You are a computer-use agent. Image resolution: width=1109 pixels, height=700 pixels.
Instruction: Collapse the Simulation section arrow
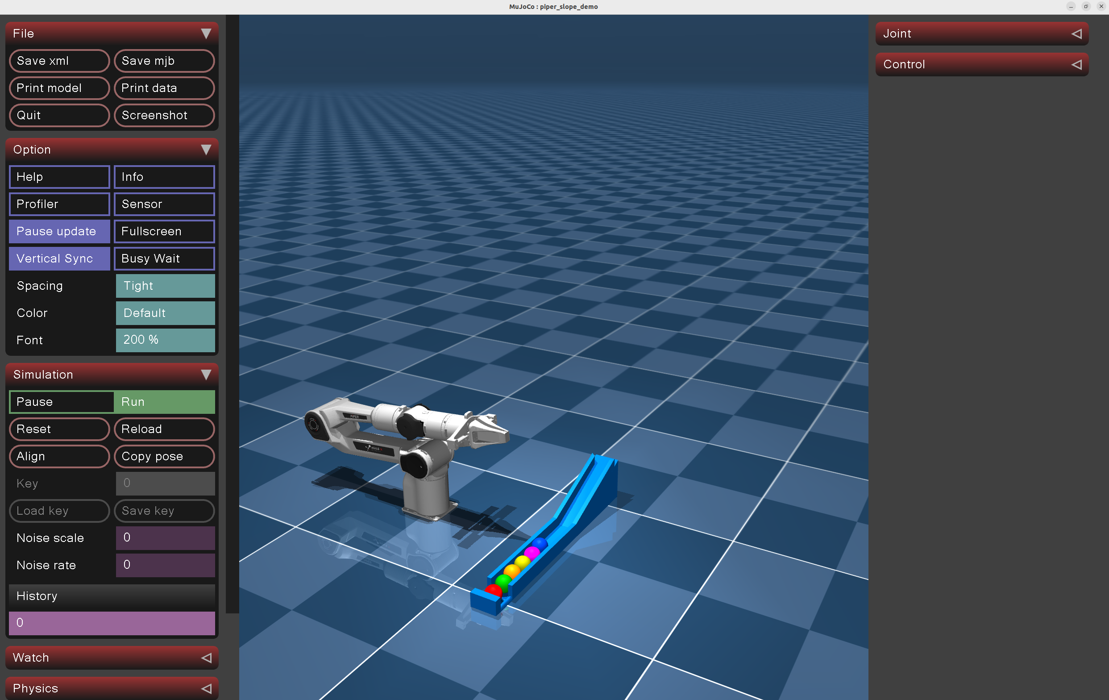[206, 375]
